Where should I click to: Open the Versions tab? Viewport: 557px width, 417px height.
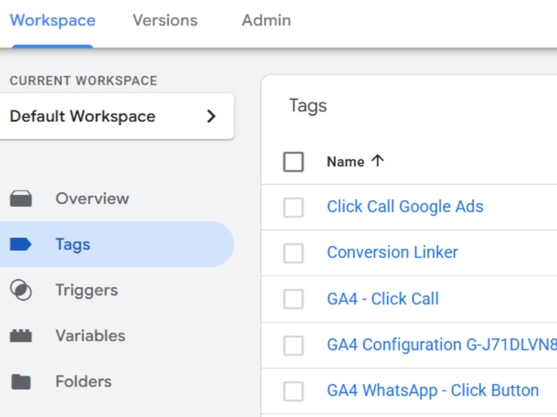click(x=165, y=21)
